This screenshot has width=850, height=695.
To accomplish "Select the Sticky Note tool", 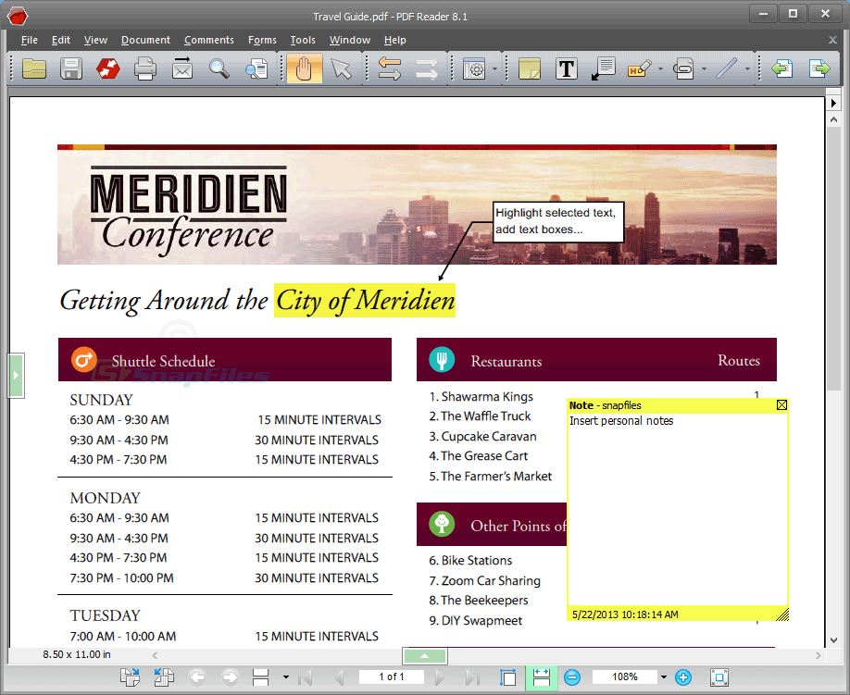I will click(x=529, y=68).
